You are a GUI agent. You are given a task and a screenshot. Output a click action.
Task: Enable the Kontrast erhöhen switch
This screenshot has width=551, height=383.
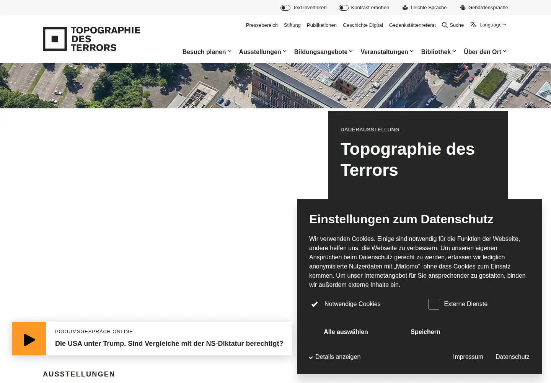tap(344, 8)
